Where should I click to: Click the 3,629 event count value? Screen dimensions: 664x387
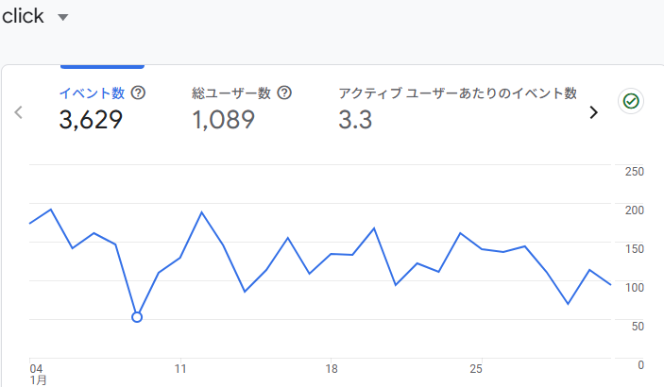click(91, 120)
